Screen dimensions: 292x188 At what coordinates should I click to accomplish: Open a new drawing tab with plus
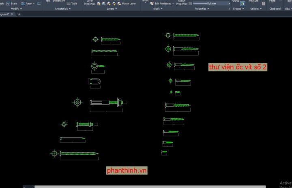19,14
